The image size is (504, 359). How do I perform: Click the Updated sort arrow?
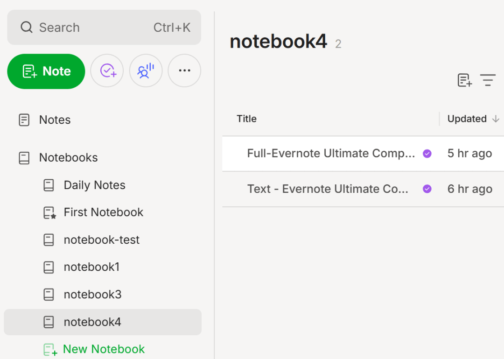(x=496, y=119)
